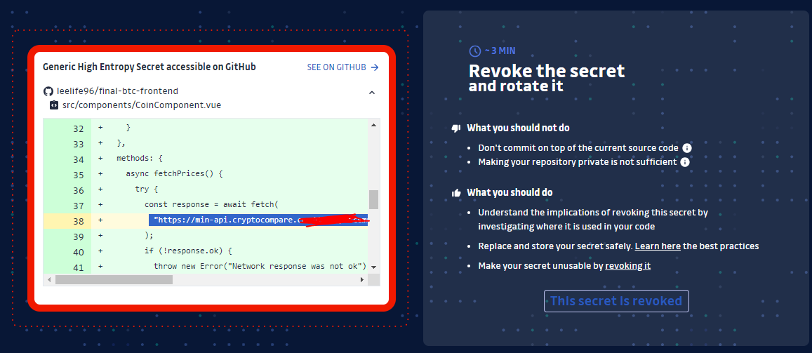Follow the revoking it link
The image size is (812, 353).
click(x=627, y=265)
